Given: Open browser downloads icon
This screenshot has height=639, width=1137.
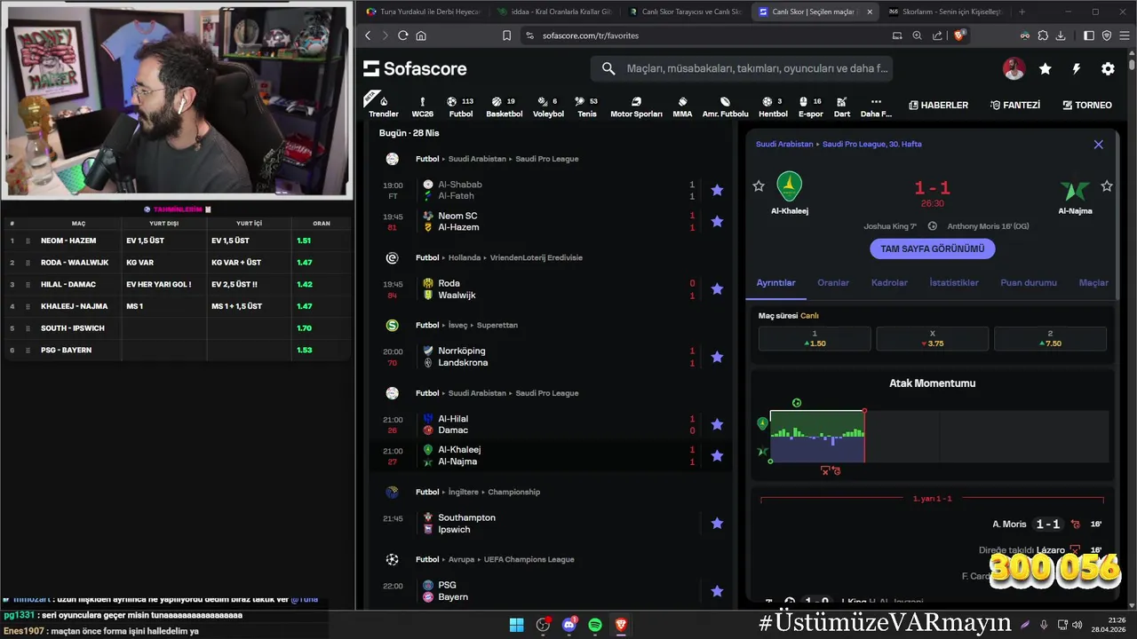Looking at the screenshot, I should pyautogui.click(x=1059, y=35).
